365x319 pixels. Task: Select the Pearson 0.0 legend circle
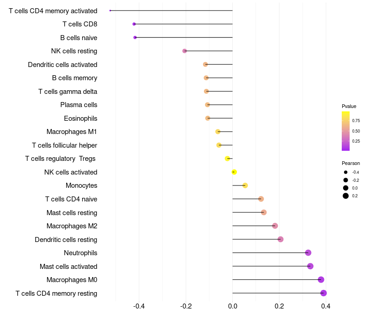(346, 188)
